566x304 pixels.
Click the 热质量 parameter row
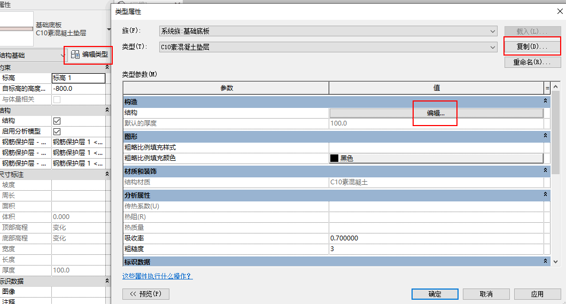coord(334,228)
